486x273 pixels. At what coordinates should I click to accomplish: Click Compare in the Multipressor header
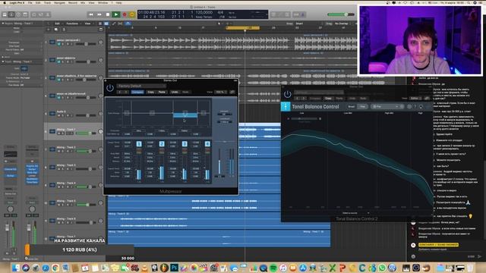click(x=137, y=92)
